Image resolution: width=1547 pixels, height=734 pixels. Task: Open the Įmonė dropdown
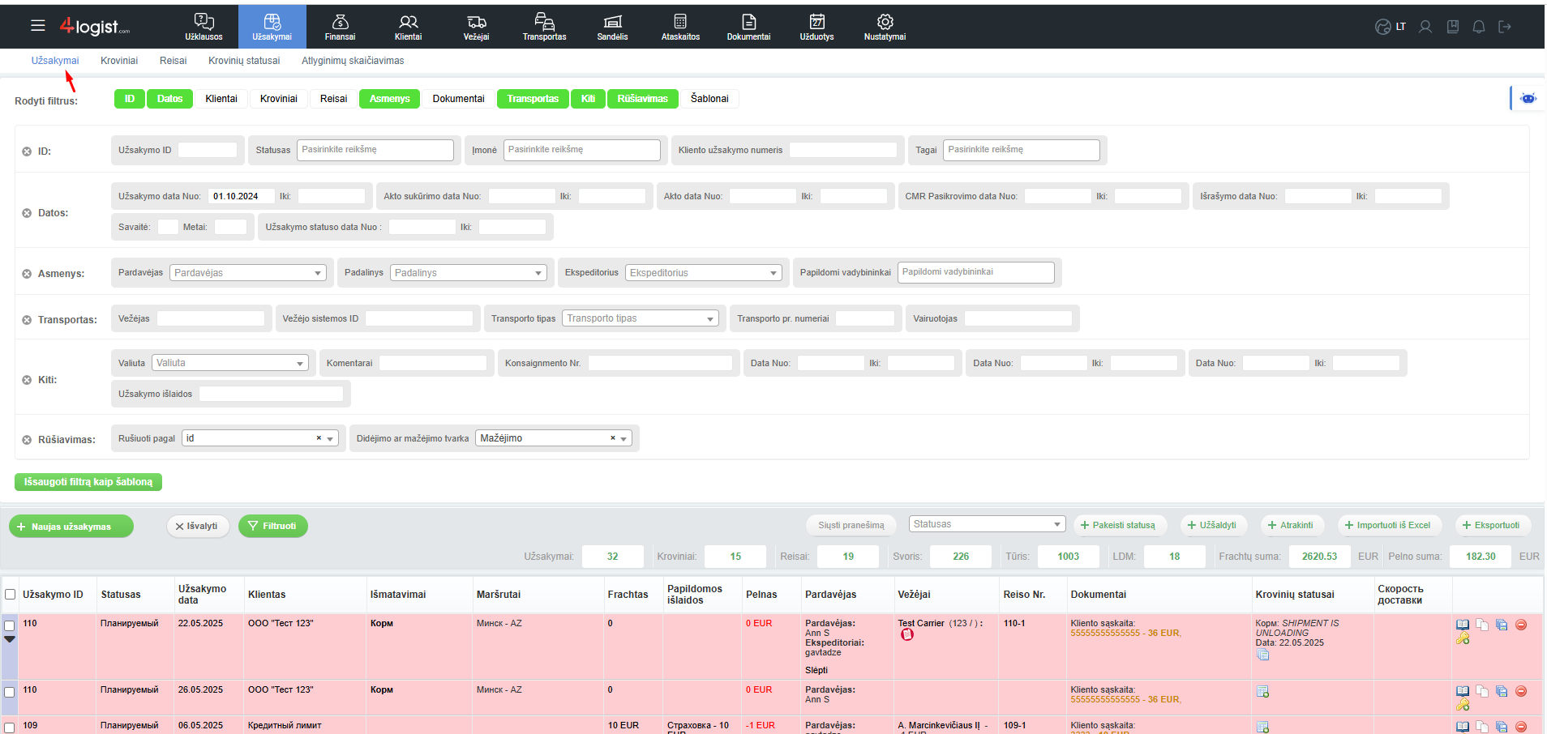(582, 150)
